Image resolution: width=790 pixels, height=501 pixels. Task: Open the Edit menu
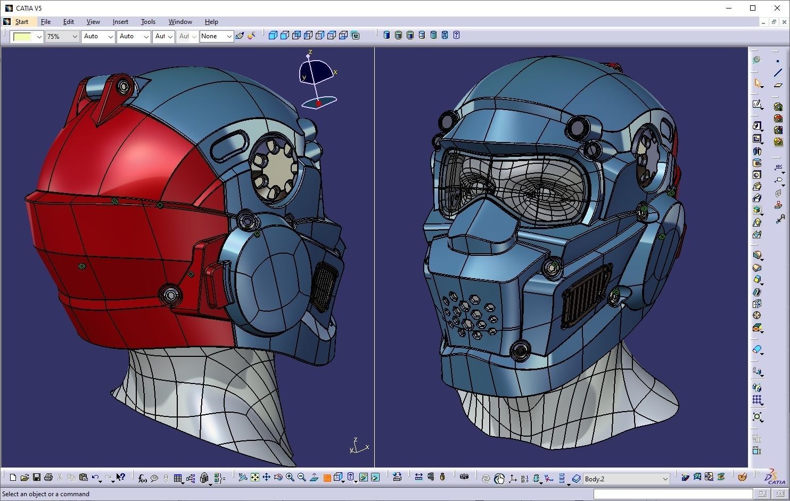click(69, 22)
